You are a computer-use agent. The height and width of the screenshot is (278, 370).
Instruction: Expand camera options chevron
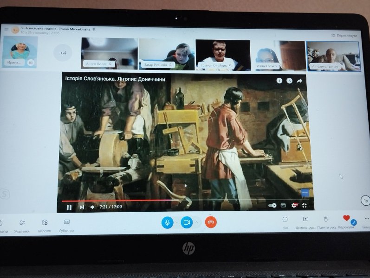coord(196,223)
